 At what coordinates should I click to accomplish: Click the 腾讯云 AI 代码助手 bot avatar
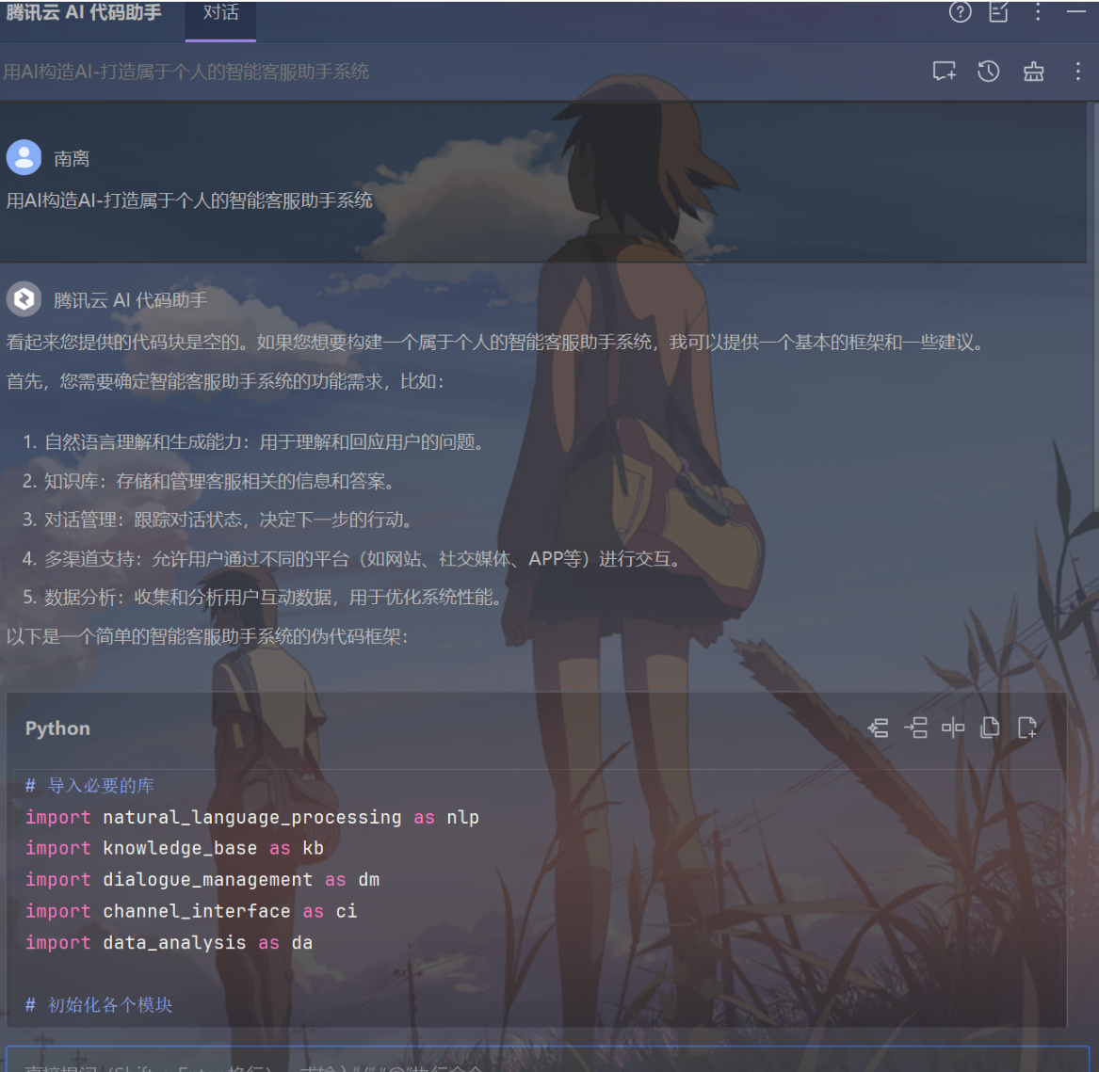click(24, 299)
